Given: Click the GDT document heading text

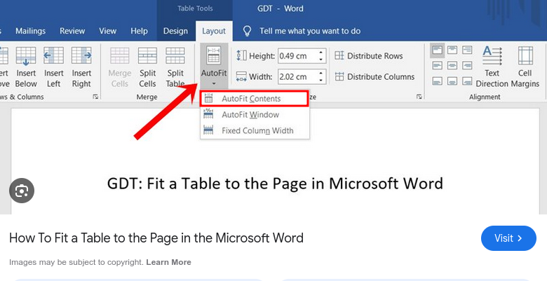Looking at the screenshot, I should click(275, 184).
